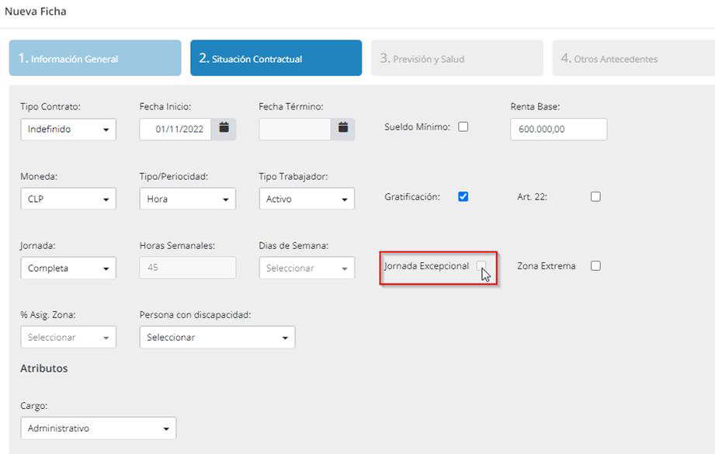
Task: Enable the Zona Extrema checkbox
Action: click(x=595, y=266)
